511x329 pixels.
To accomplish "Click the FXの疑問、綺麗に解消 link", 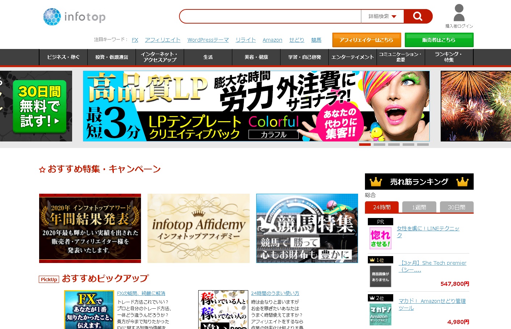I will [x=141, y=293].
